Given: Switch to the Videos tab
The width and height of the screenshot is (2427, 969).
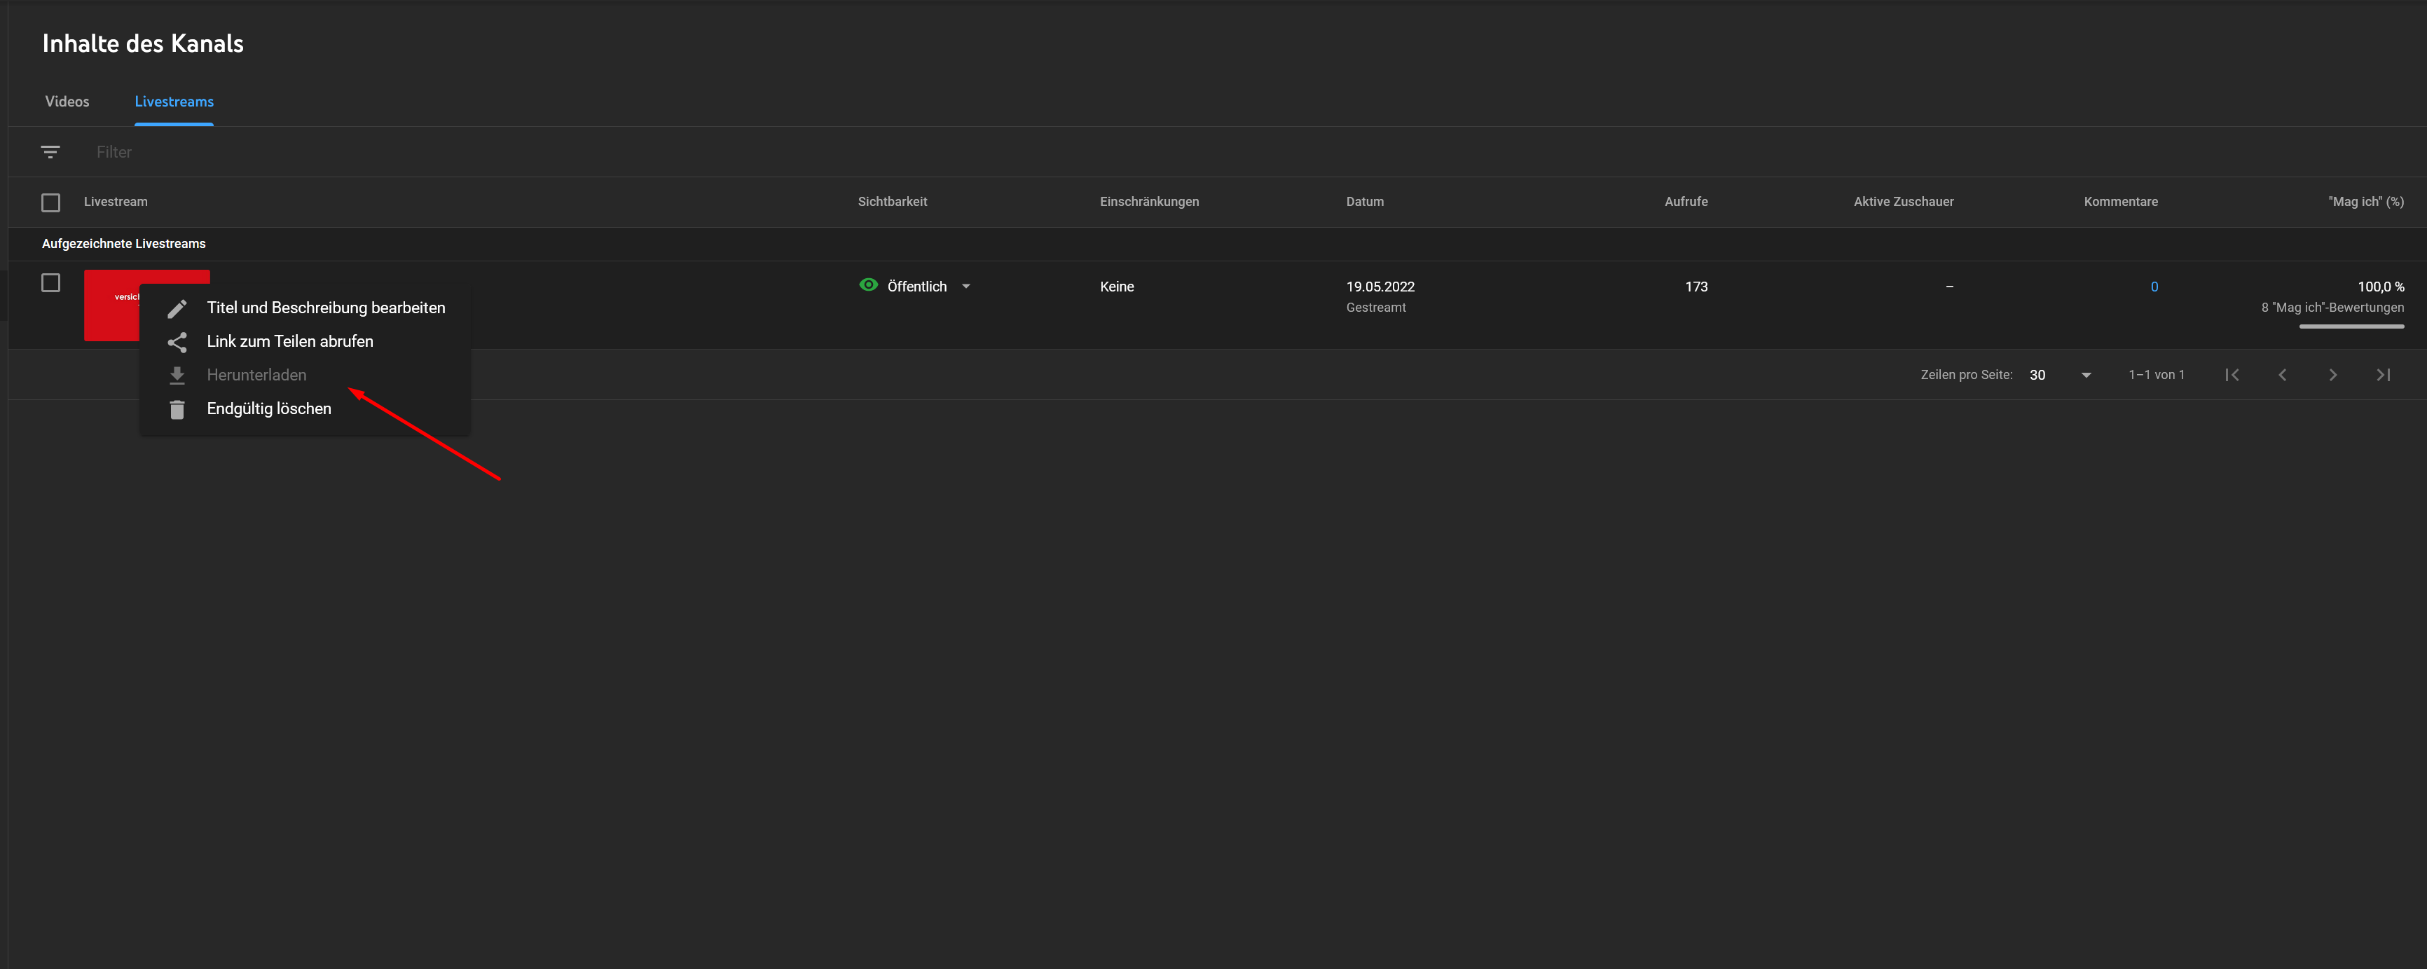Looking at the screenshot, I should (67, 102).
